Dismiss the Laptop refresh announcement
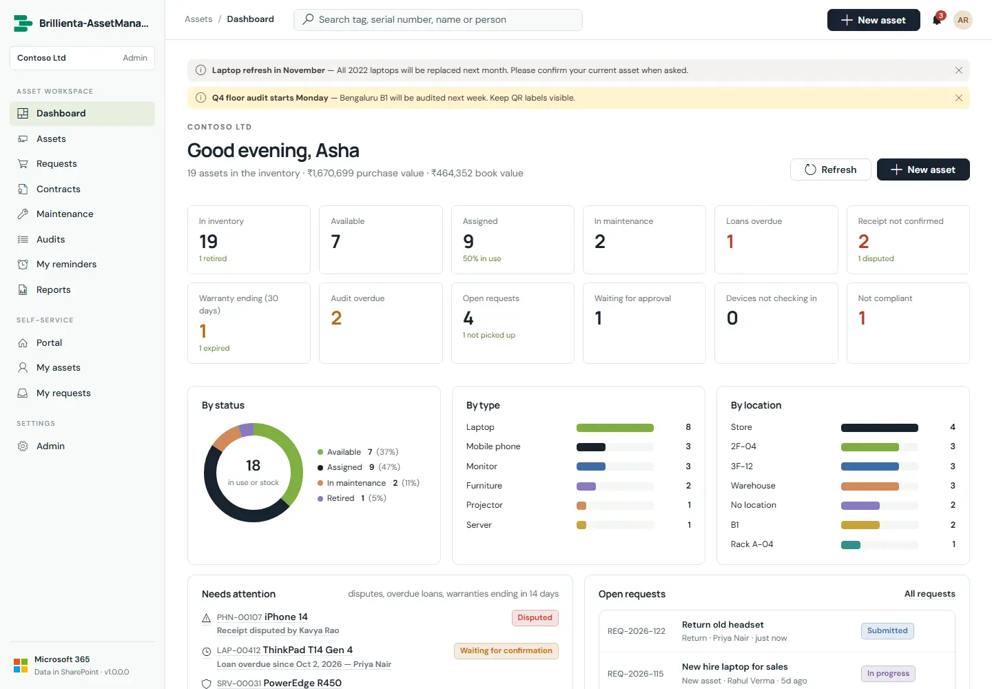This screenshot has width=992, height=689. coord(959,70)
